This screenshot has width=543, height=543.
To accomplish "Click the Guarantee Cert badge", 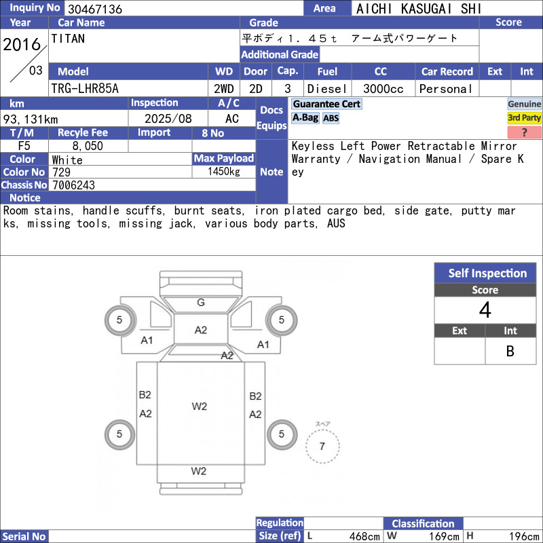I will point(326,104).
